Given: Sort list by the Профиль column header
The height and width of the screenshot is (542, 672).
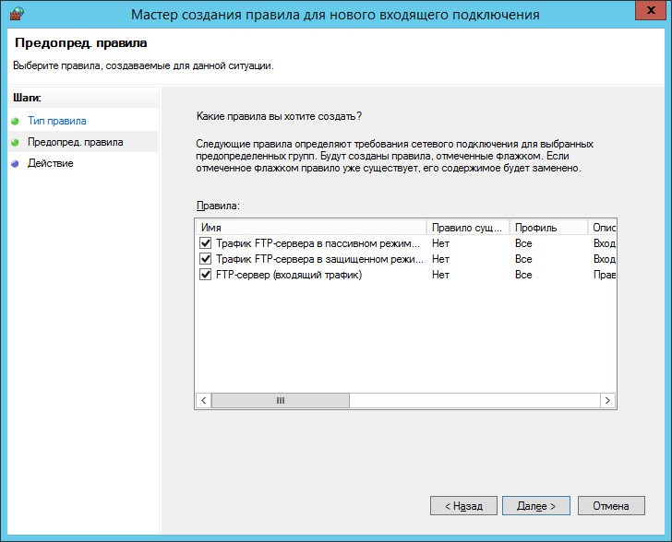Looking at the screenshot, I should (548, 228).
